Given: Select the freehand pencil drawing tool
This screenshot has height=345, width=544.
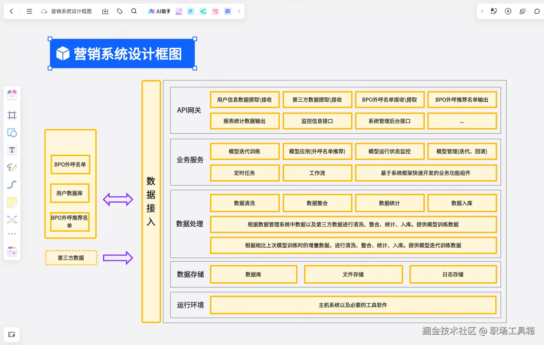Looking at the screenshot, I should point(12,167).
